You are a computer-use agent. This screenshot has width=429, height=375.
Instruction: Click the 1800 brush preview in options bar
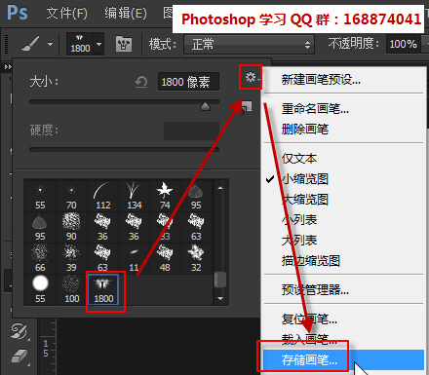click(80, 44)
